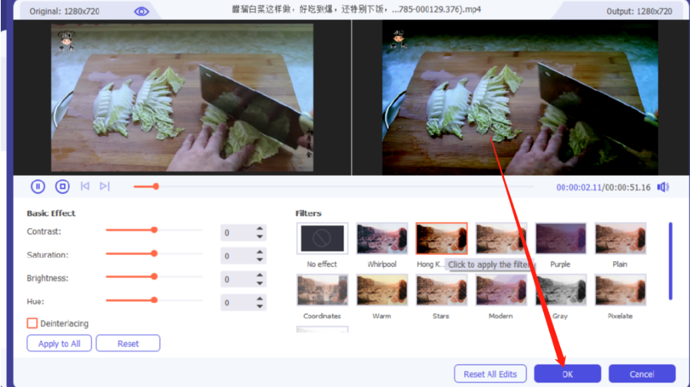Apply the Hong Kong filter thumbnail
Image resolution: width=690 pixels, height=387 pixels.
441,238
